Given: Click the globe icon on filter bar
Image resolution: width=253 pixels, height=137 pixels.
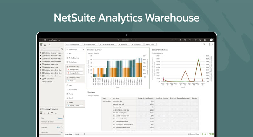Looking at the screenshot, I should pos(209,44).
